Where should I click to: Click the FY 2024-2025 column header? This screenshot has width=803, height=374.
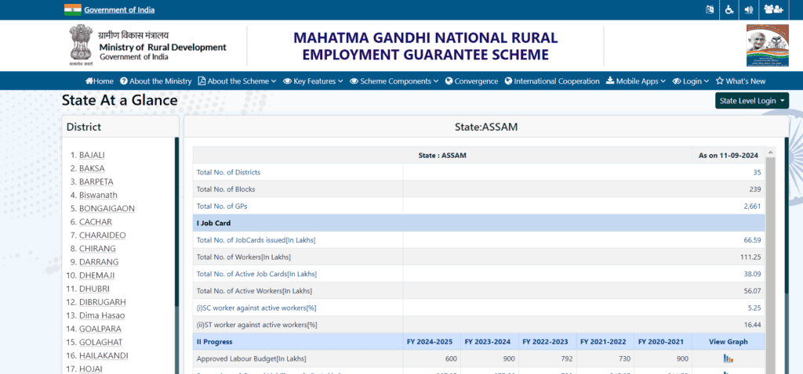pos(432,341)
